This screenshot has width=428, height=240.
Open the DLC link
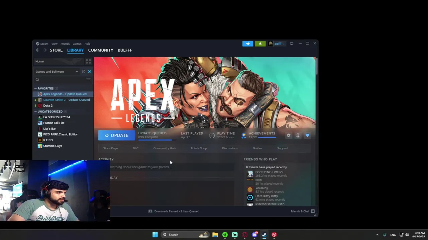click(135, 148)
